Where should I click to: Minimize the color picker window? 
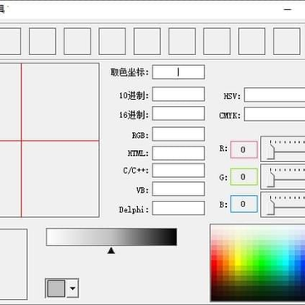(287, 9)
